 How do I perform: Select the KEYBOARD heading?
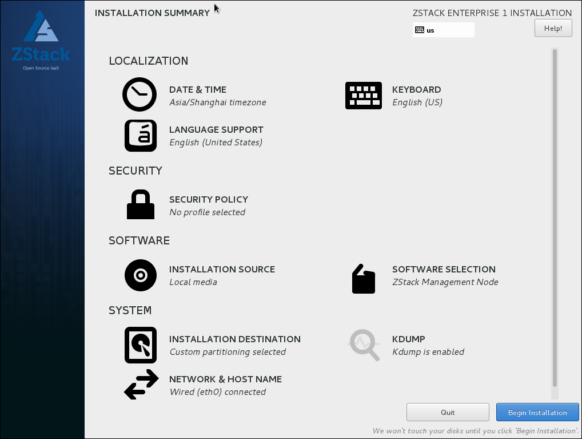point(416,90)
